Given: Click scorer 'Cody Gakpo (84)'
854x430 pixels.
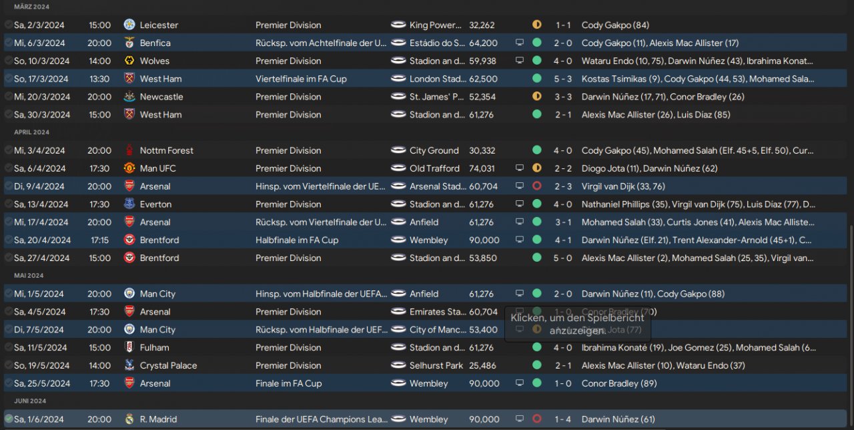Looking at the screenshot, I should 615,25.
